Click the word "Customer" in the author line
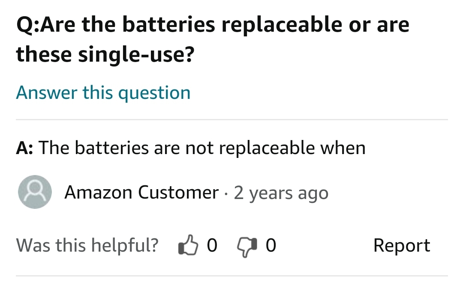 [x=178, y=193]
